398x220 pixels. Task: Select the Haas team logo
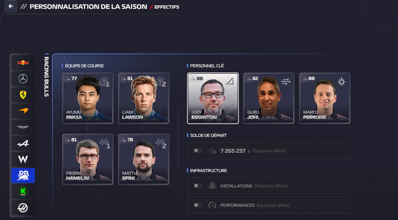click(23, 208)
